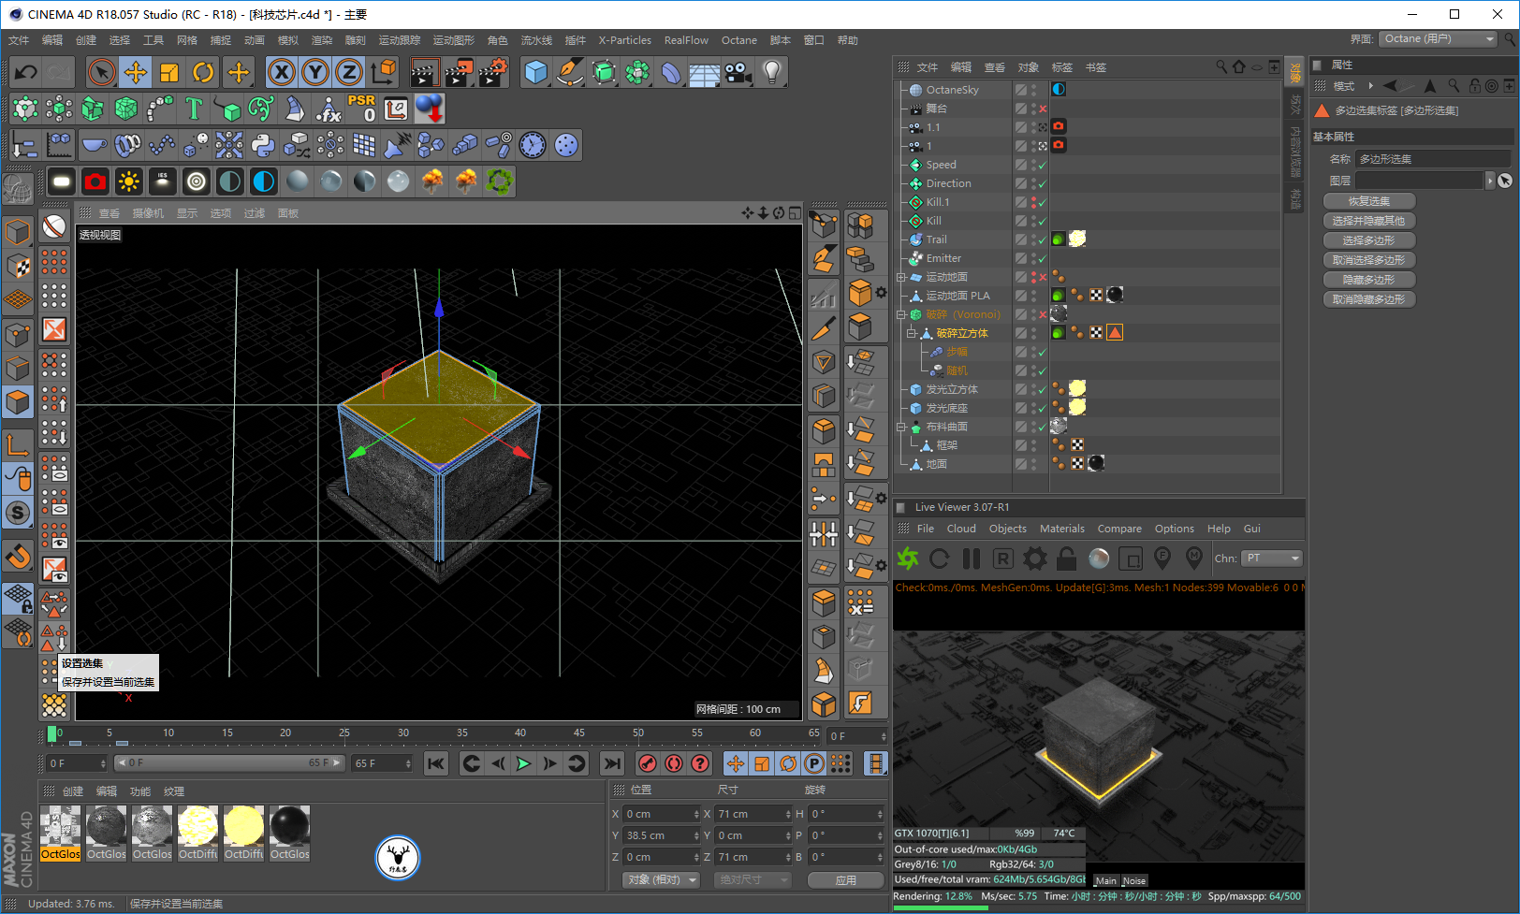Image resolution: width=1520 pixels, height=914 pixels.
Task: Click the X position 0 cm field
Action: pyautogui.click(x=662, y=814)
